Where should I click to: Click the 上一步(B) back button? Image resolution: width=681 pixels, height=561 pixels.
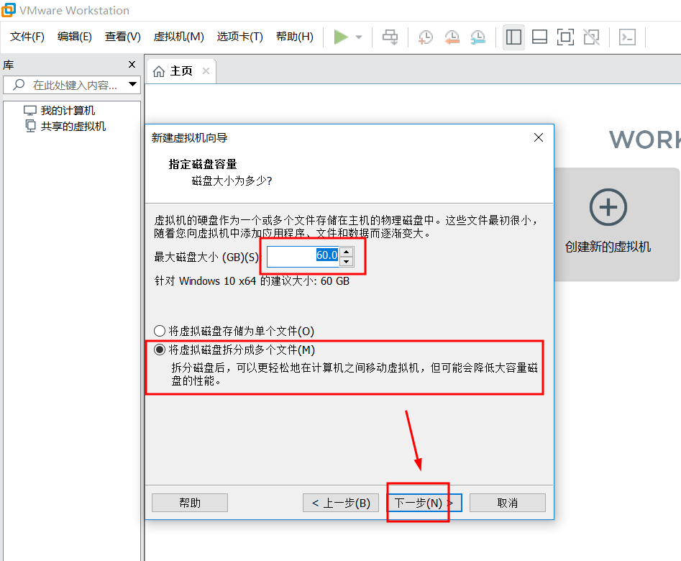click(341, 503)
